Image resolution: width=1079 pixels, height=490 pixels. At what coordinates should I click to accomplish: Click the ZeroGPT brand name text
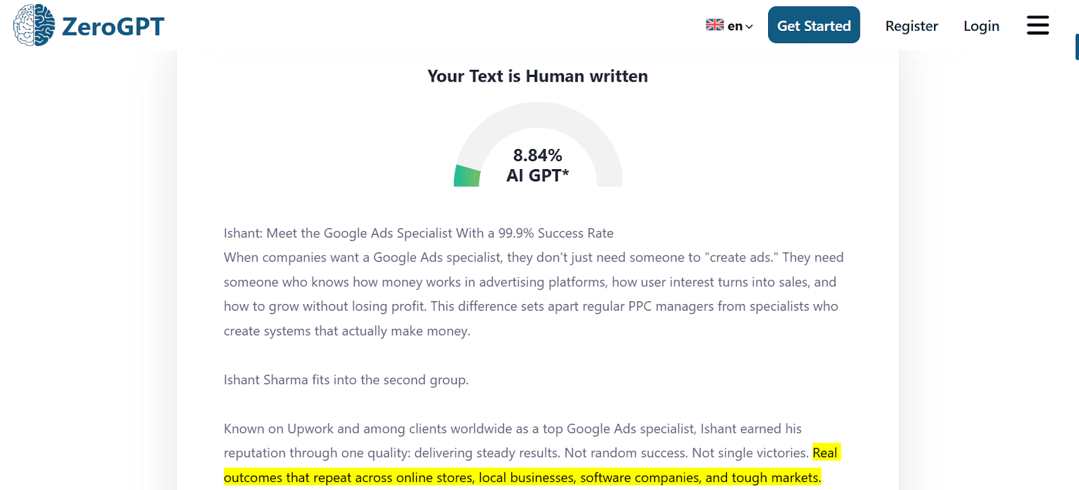(113, 26)
